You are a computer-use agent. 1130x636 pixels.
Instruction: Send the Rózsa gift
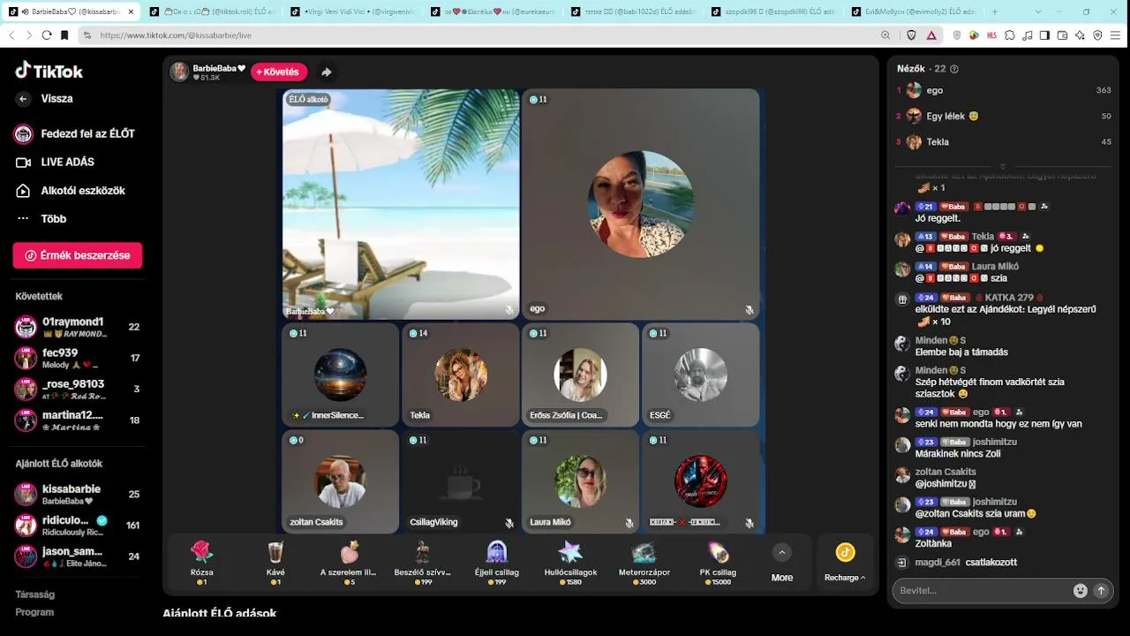click(202, 562)
